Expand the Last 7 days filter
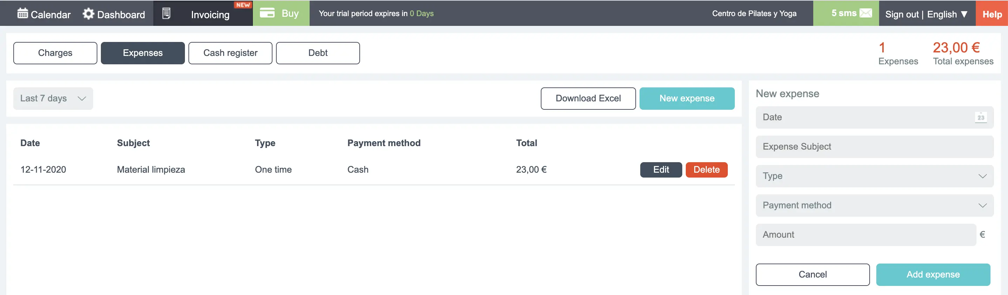Viewport: 1008px width, 295px height. [53, 99]
